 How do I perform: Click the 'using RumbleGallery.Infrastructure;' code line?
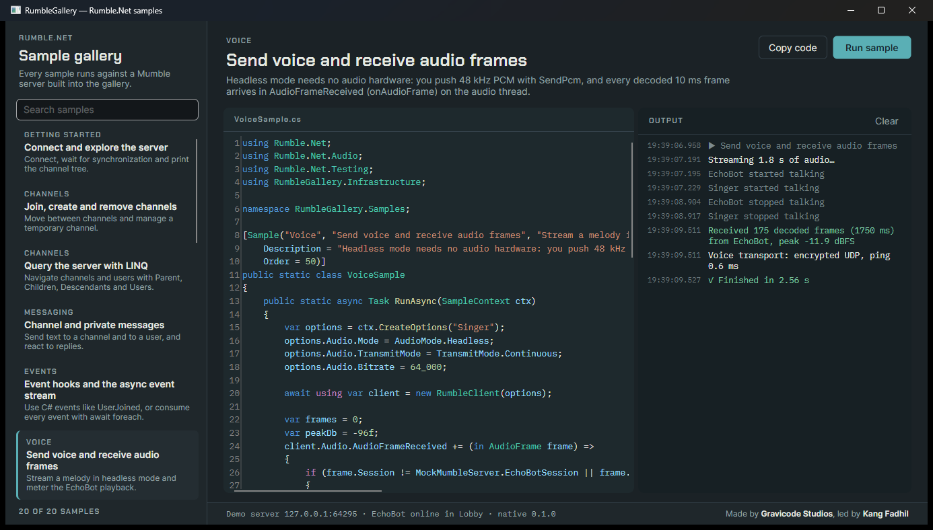334,182
